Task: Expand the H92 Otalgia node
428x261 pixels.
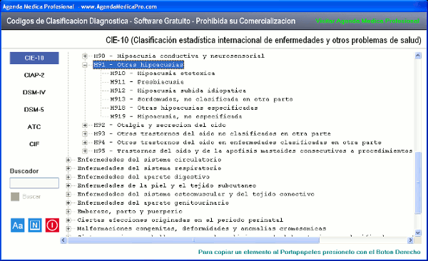Action: 85,125
